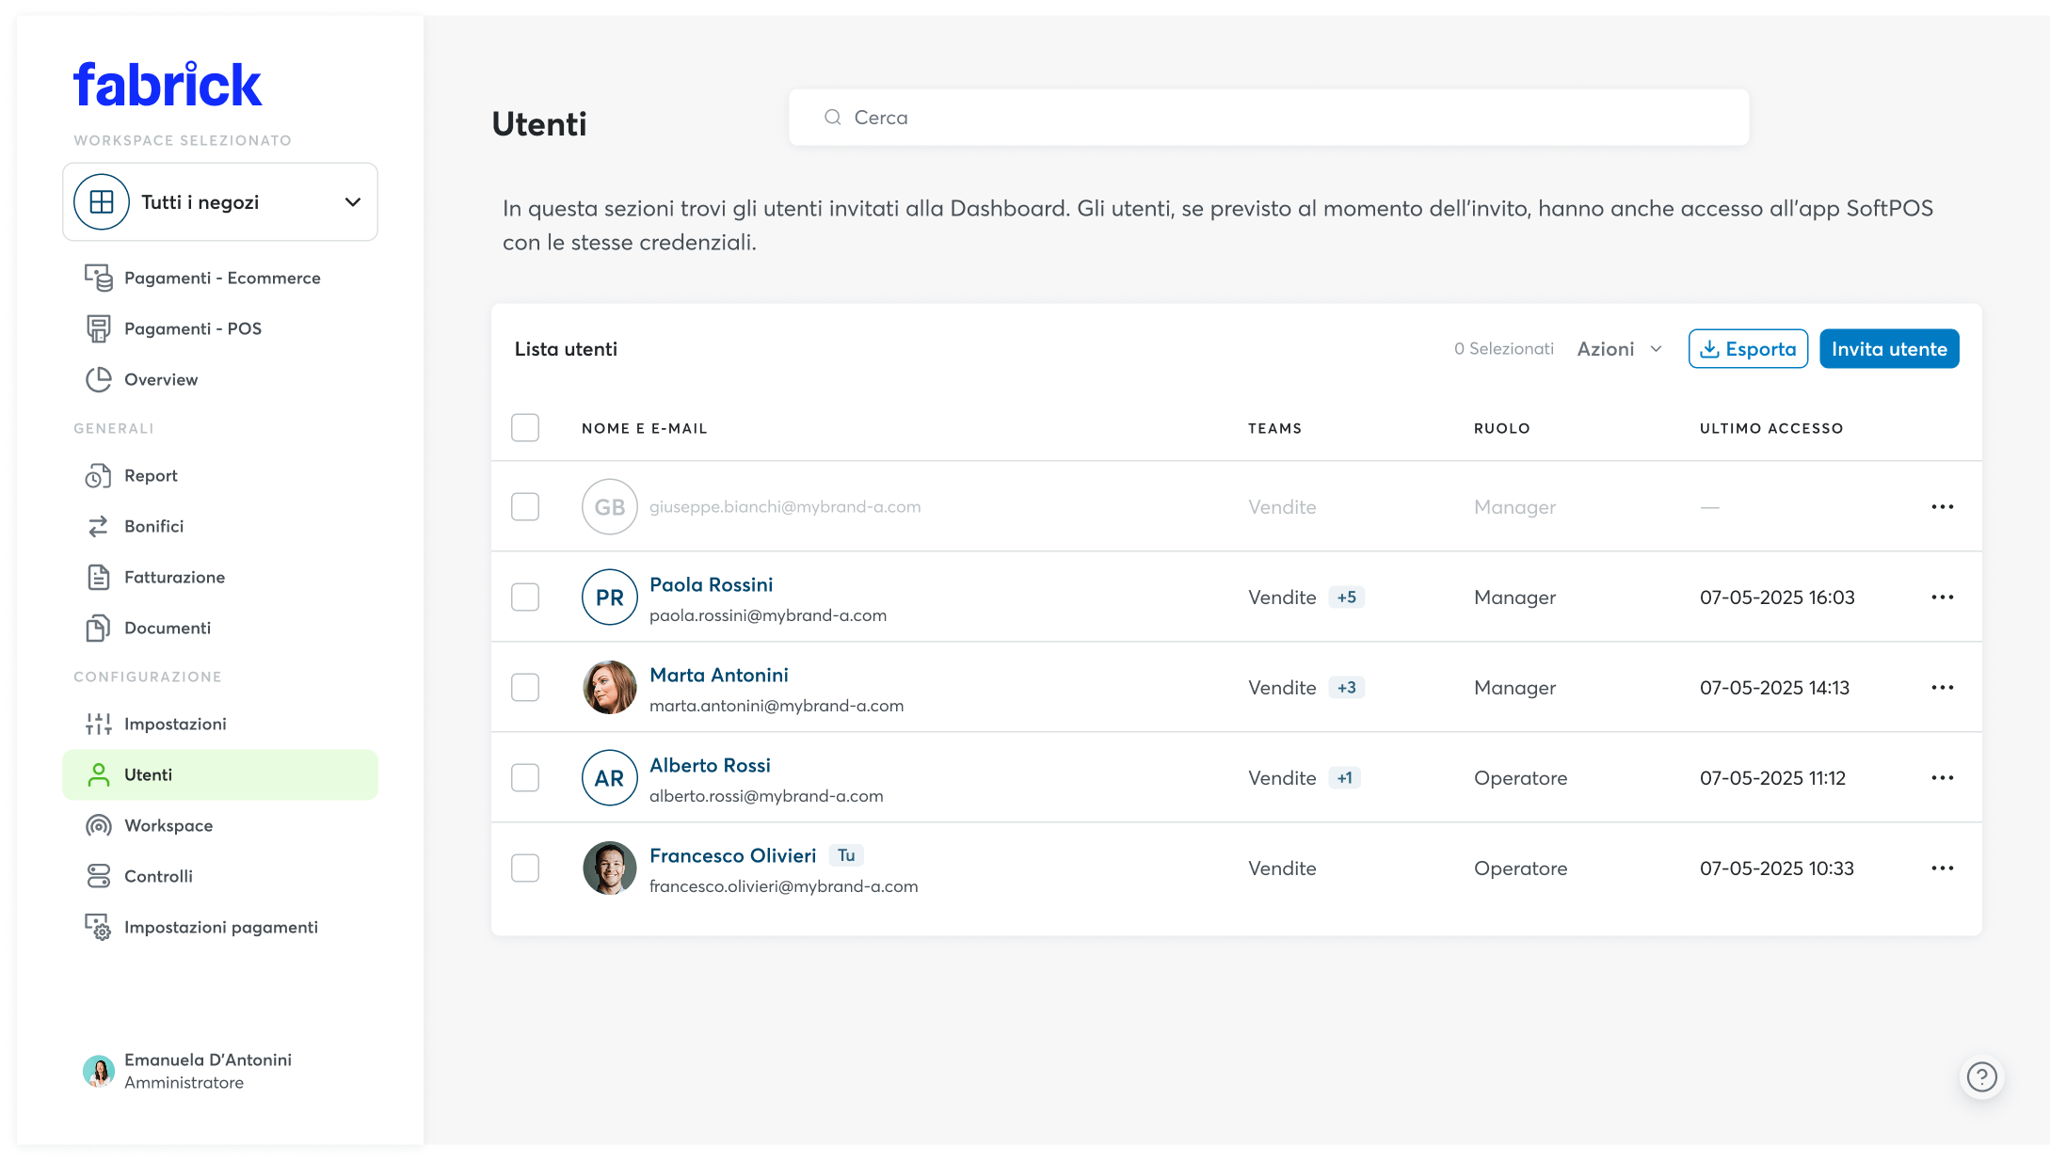Click Marta Antonini's profile photo
This screenshot has height=1163, width=2050.
[610, 688]
